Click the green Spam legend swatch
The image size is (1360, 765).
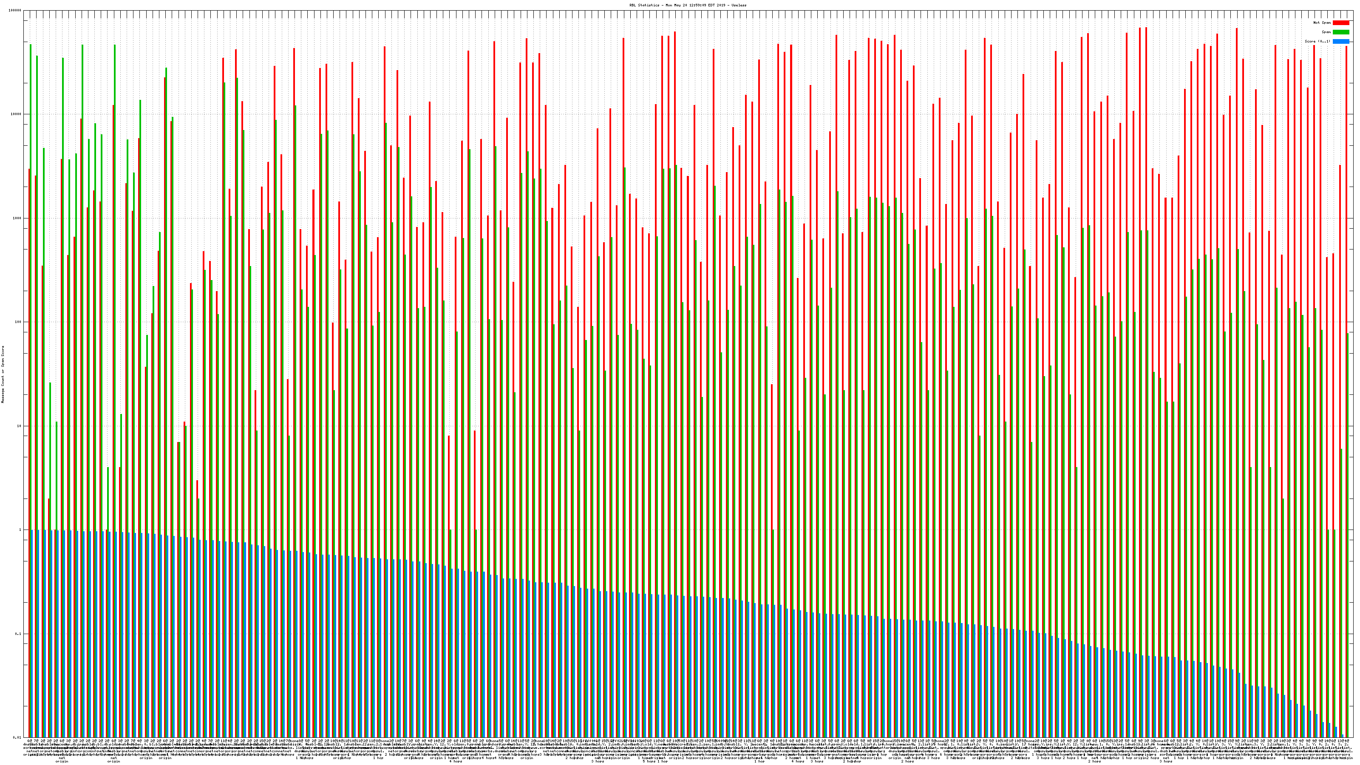(1340, 32)
